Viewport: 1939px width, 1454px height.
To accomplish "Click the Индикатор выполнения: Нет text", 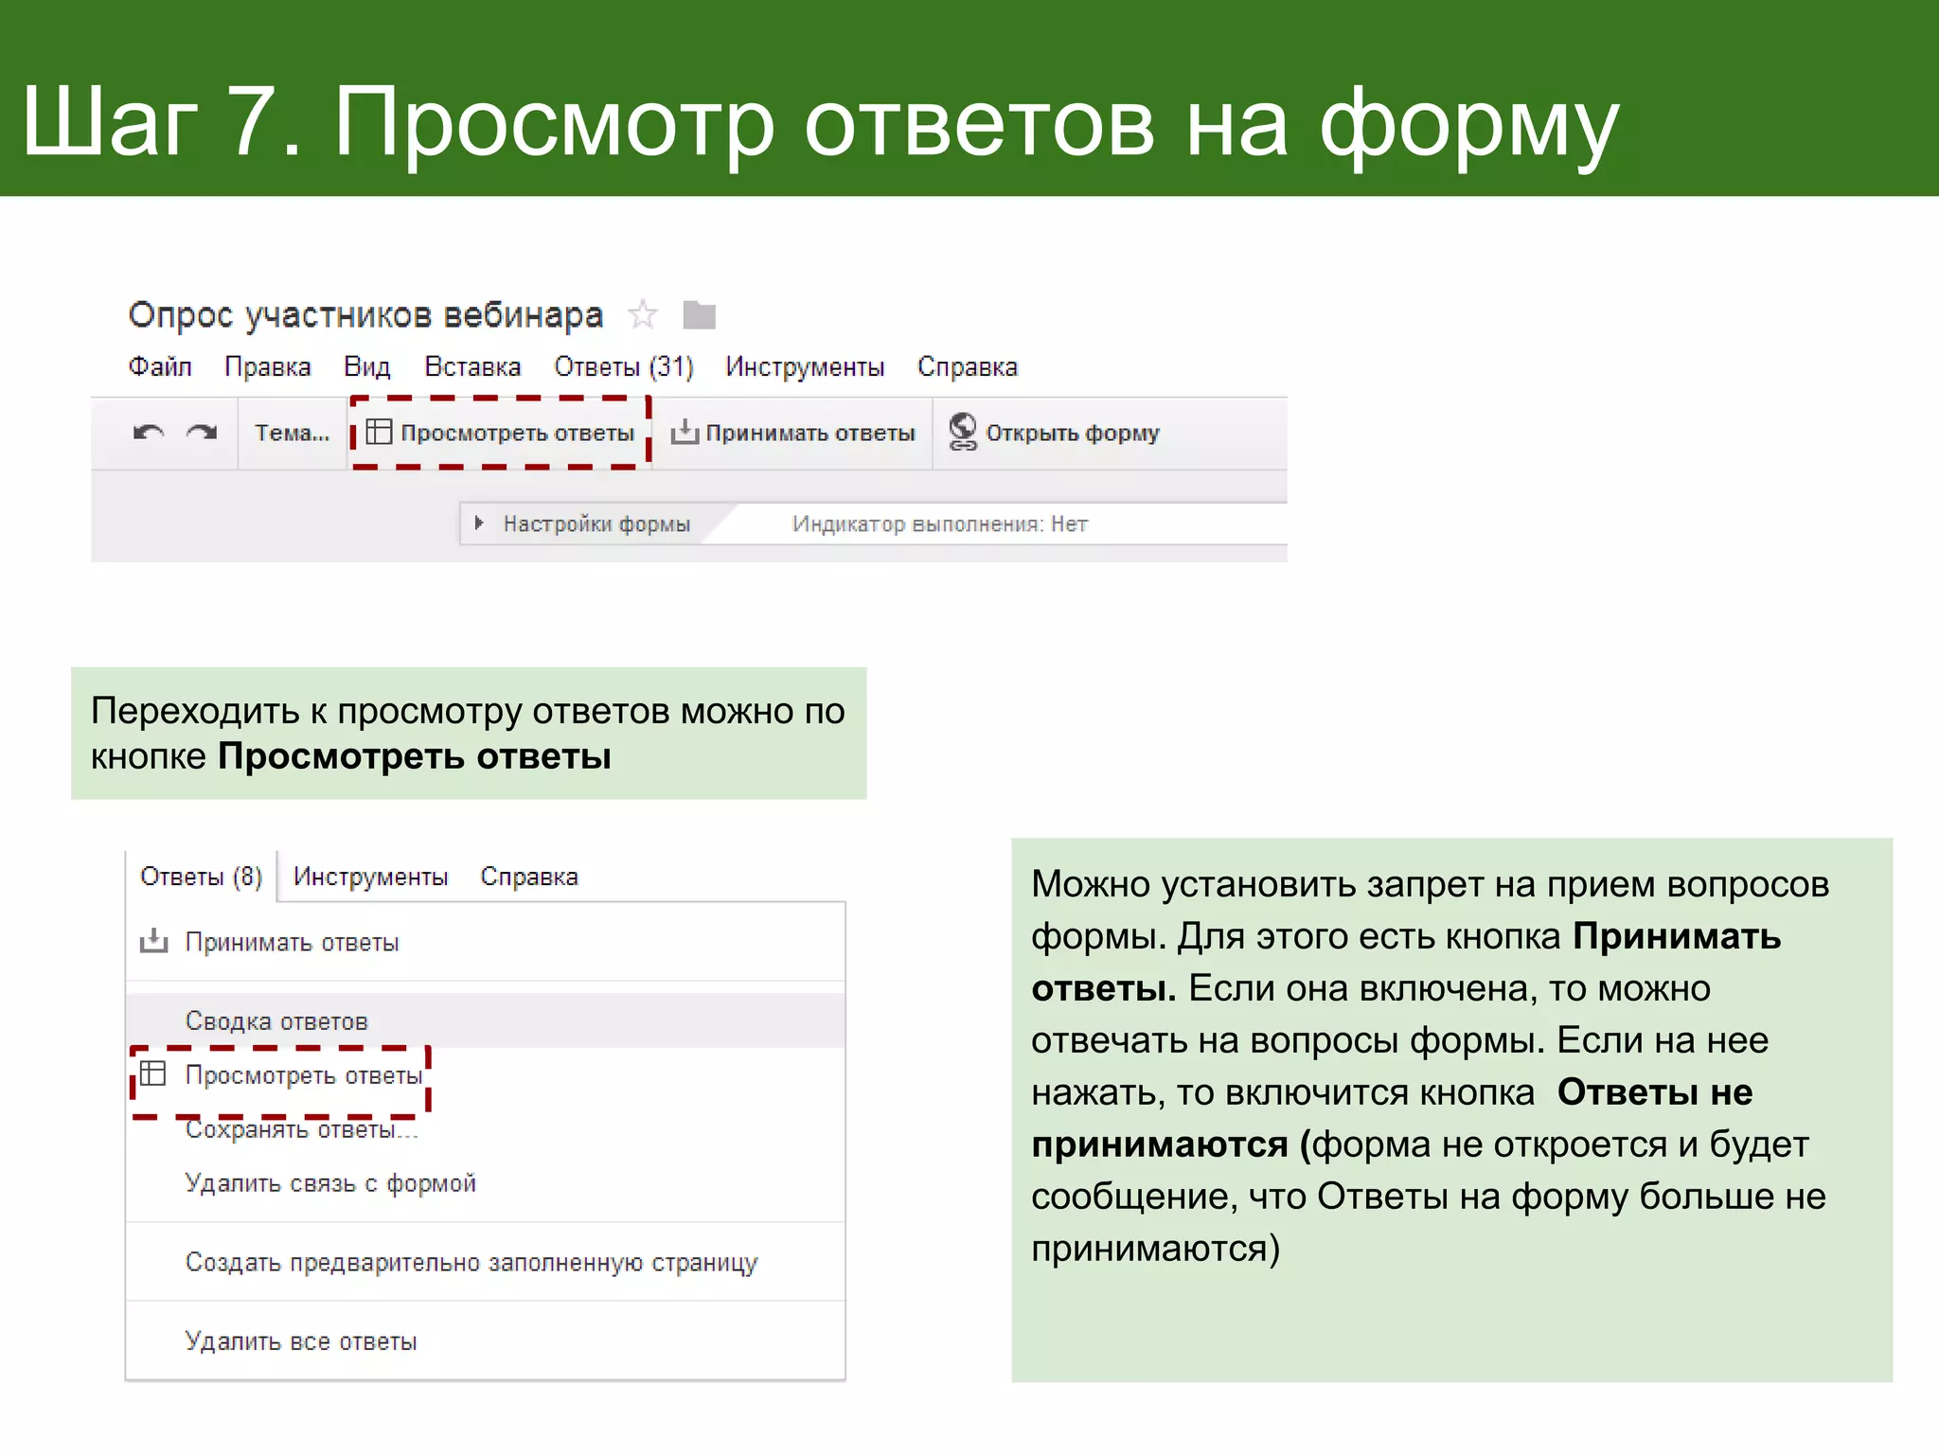I will point(940,523).
